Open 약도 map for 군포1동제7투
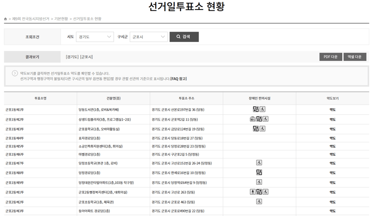 tap(332, 163)
